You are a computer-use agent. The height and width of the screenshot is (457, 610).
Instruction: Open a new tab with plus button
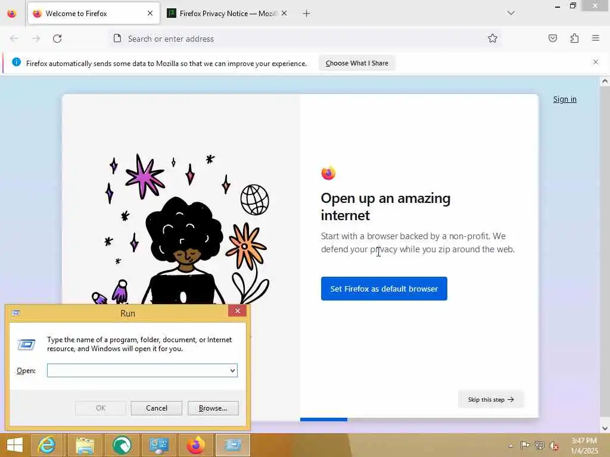[307, 14]
